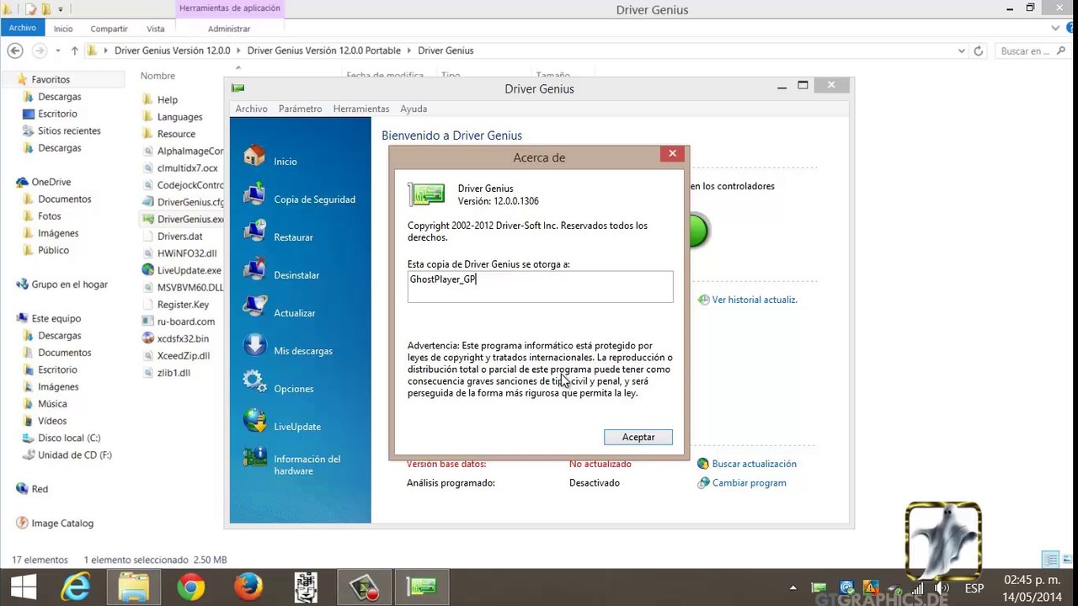Sort files by Nombre column header

coord(157,76)
